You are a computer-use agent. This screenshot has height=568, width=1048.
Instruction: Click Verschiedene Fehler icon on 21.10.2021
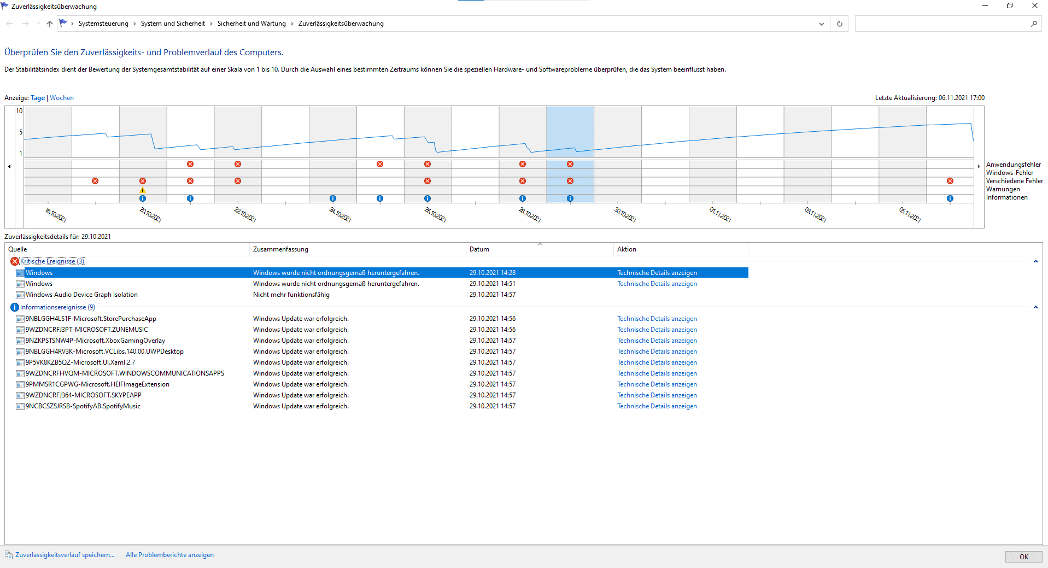(190, 181)
